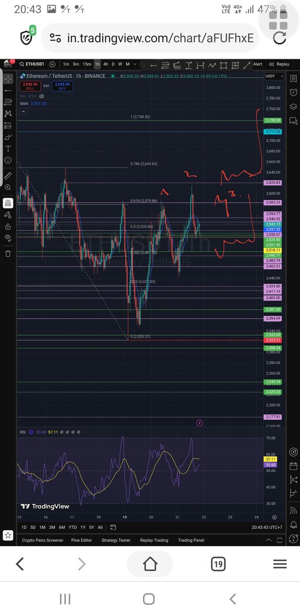Select the 1h timeframe
This screenshot has height=616, width=300.
pyautogui.click(x=97, y=64)
